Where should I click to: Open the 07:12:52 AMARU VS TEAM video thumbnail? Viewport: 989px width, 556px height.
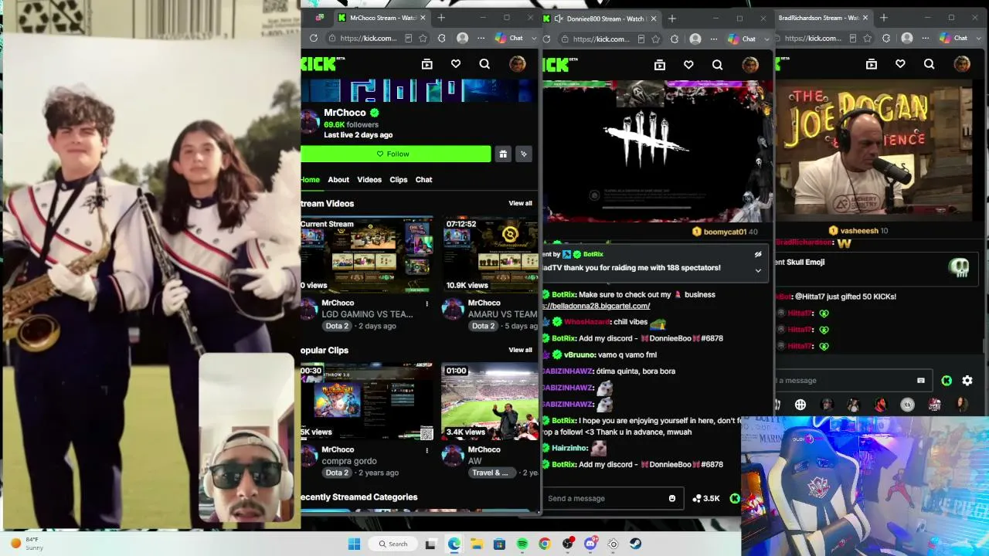pos(490,255)
